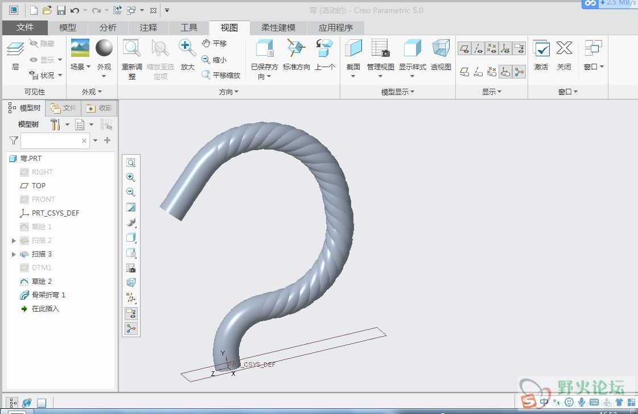Toggle plane tag display in Show group
The image size is (638, 414).
coord(464,72)
